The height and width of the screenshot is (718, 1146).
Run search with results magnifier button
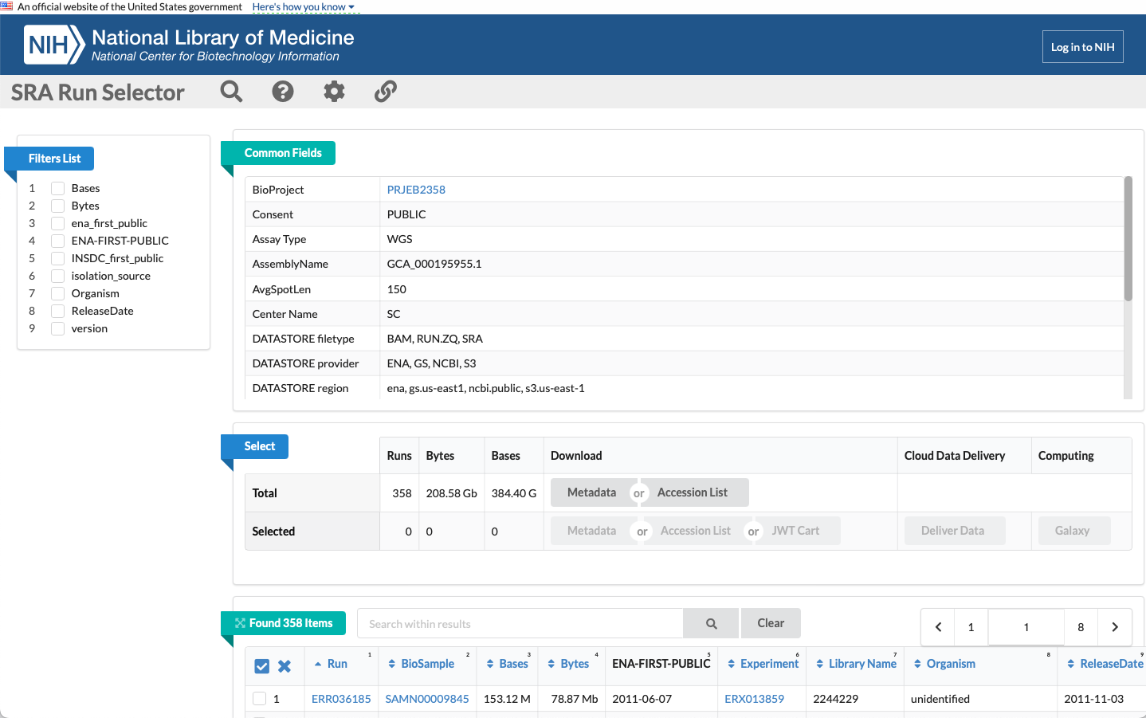point(711,624)
